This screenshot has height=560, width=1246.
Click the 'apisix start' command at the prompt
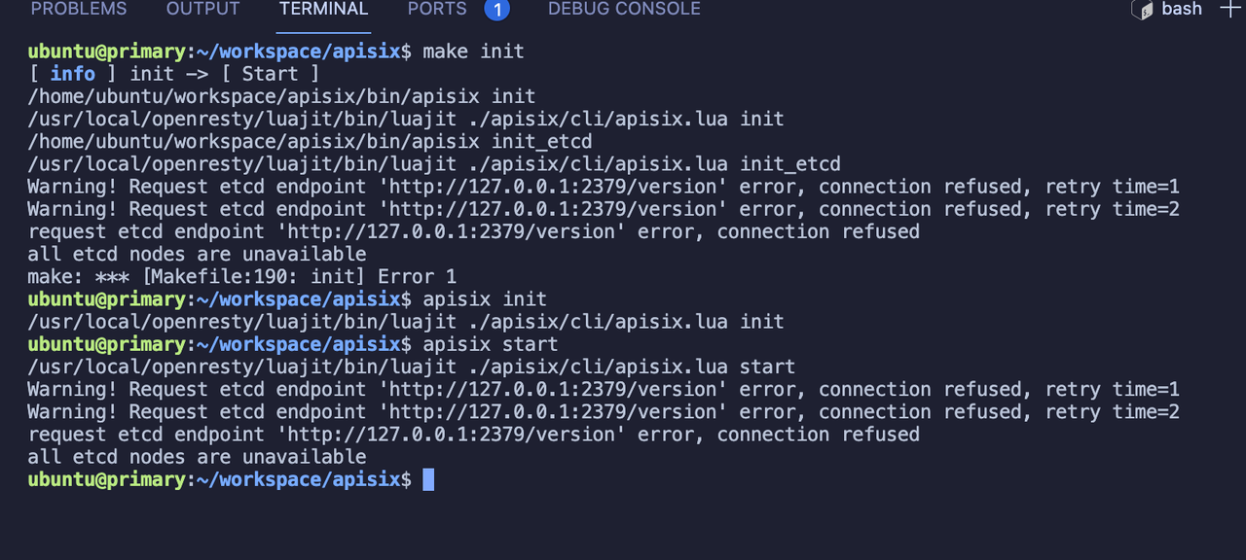(x=491, y=344)
